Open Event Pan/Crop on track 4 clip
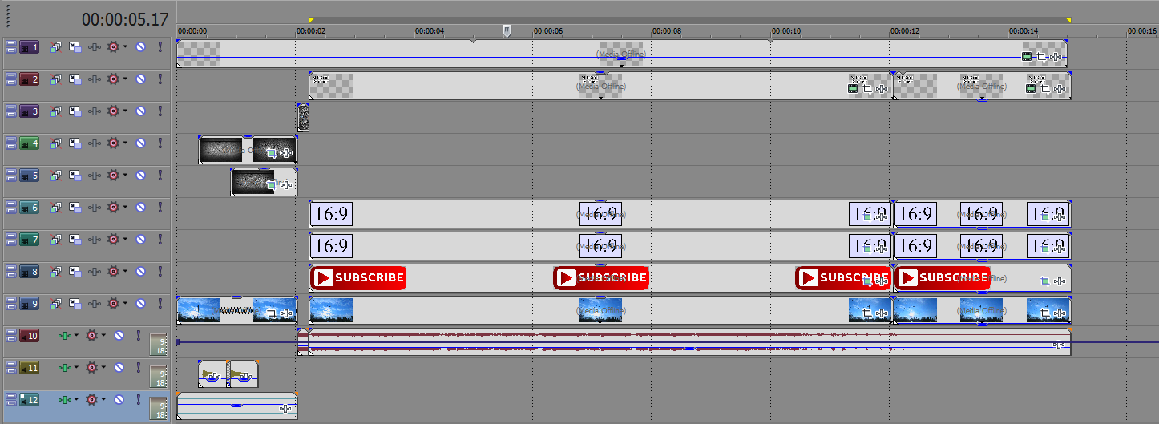The height and width of the screenshot is (424, 1159). (x=271, y=152)
